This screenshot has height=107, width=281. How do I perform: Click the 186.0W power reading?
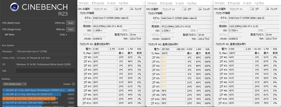[181, 49]
